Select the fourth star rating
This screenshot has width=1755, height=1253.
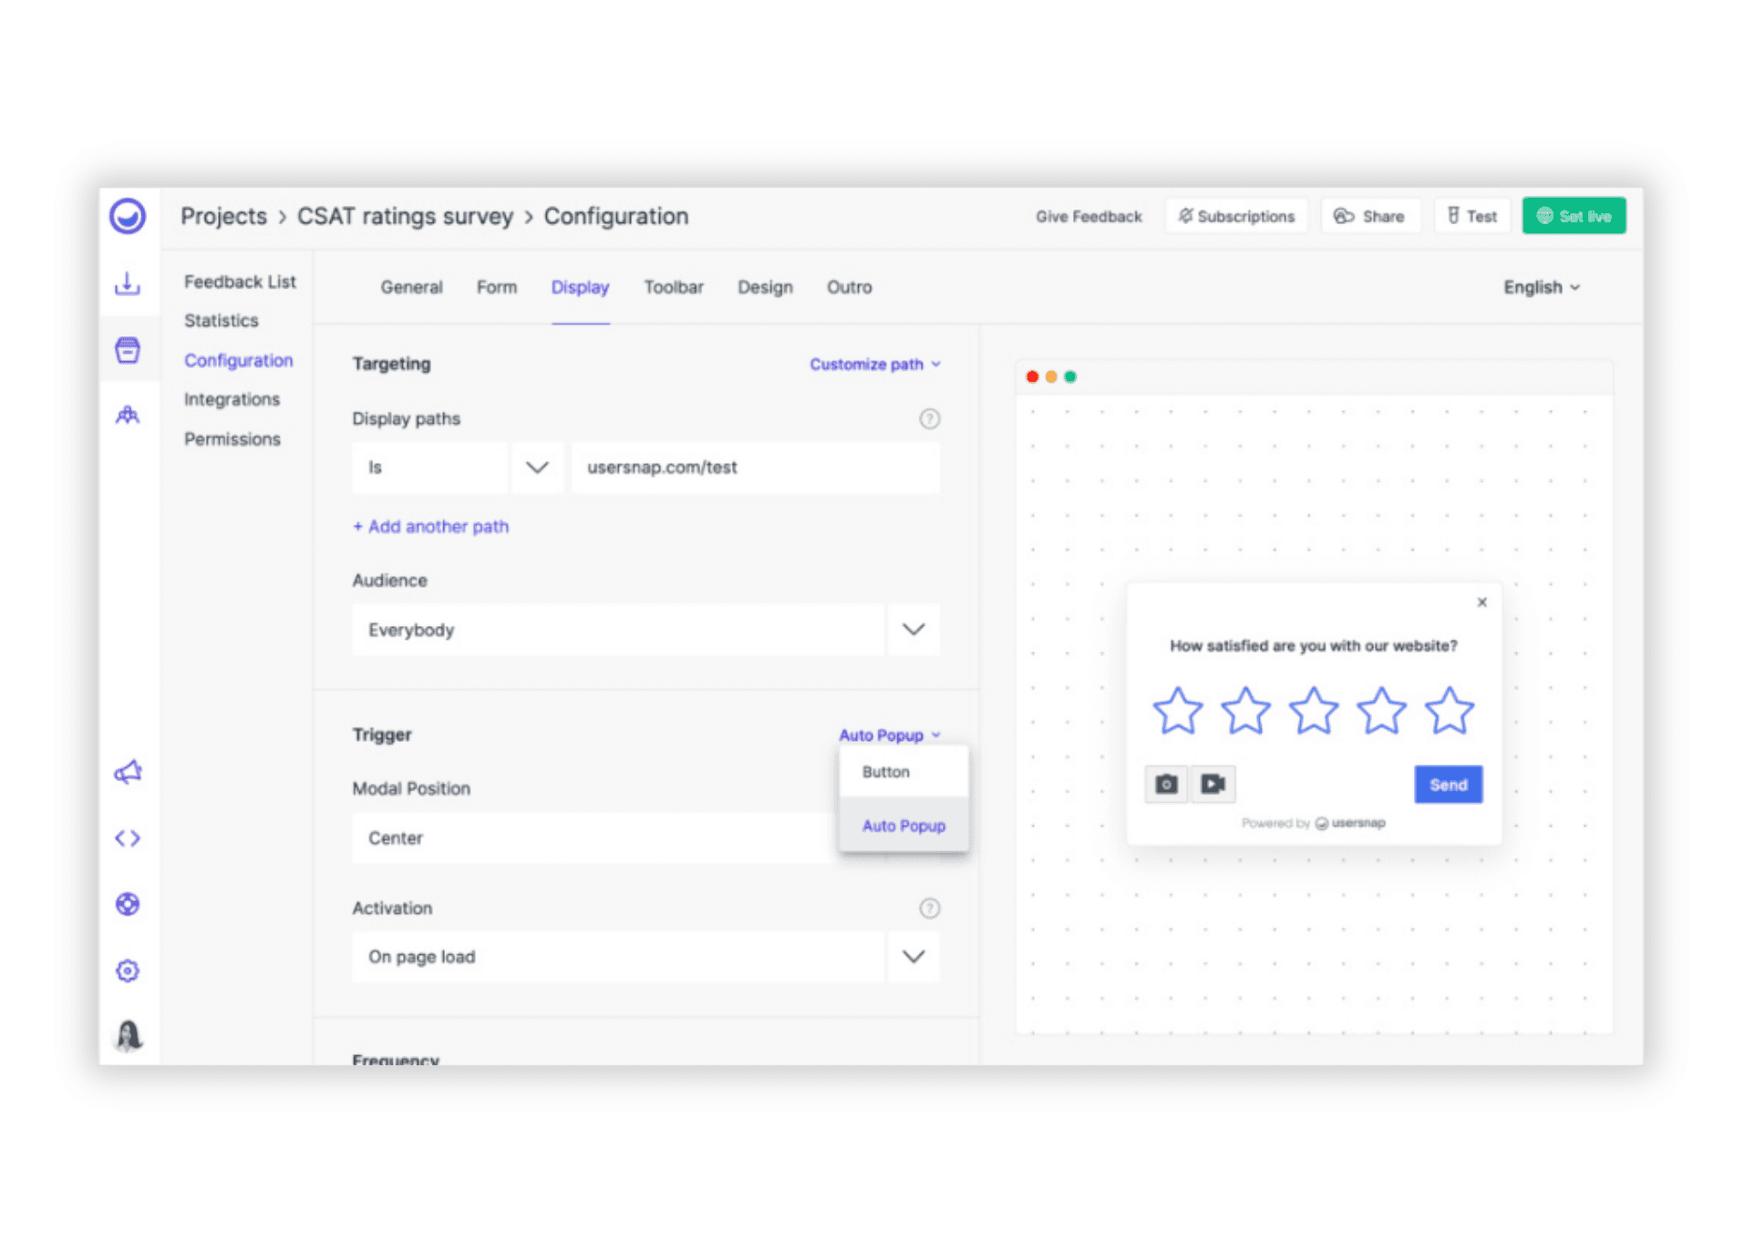(1381, 711)
